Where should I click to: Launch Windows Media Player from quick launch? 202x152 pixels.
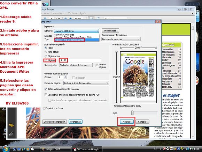coord(28,149)
